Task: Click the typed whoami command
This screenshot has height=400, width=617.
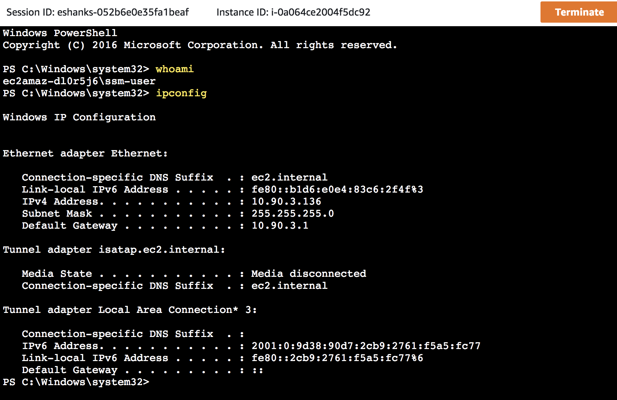Action: tap(175, 69)
